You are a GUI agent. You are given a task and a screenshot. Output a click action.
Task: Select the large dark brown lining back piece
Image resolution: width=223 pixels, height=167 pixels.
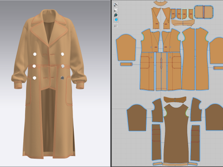[x=176, y=133]
